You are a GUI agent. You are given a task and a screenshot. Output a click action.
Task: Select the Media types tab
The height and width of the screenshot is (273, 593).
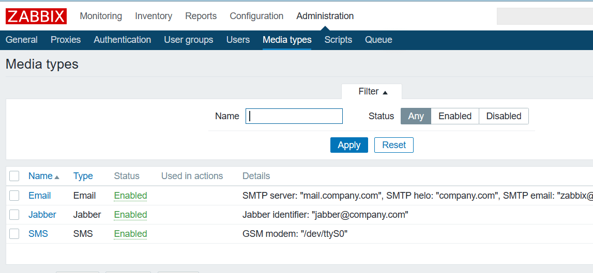(287, 40)
